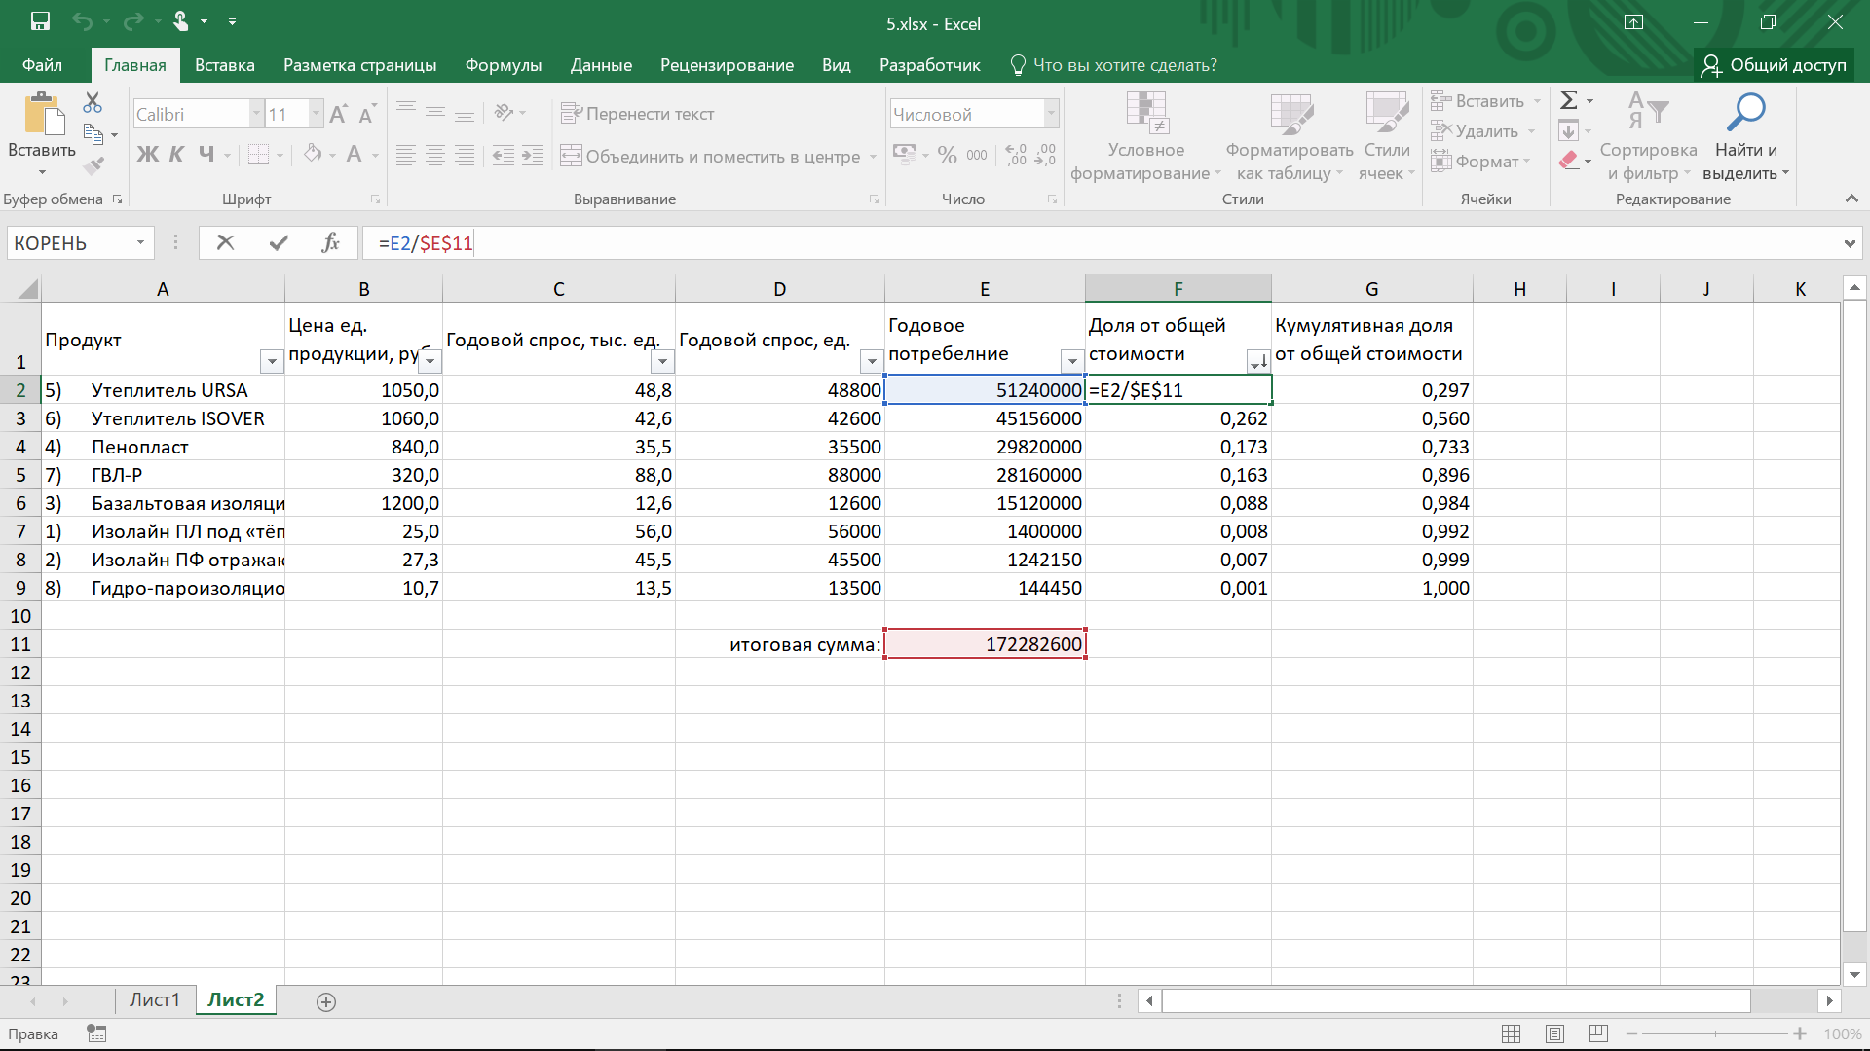
Task: Click the Save icon in quick access toolbar
Action: [x=40, y=21]
